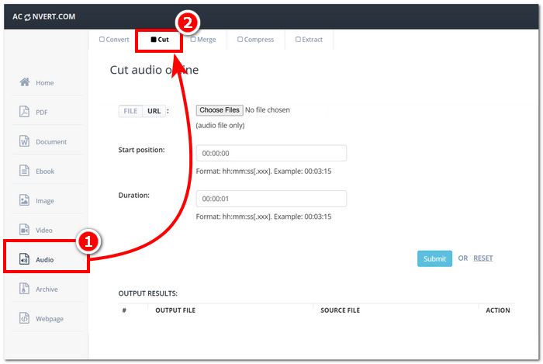The image size is (543, 364).
Task: Click the Home house icon in sidebar
Action: tap(25, 82)
